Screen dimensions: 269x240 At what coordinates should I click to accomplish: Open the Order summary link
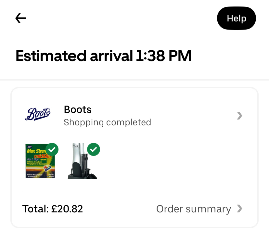(194, 209)
